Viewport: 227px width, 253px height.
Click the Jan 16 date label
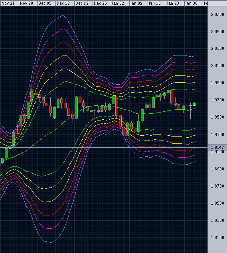coord(154,3)
